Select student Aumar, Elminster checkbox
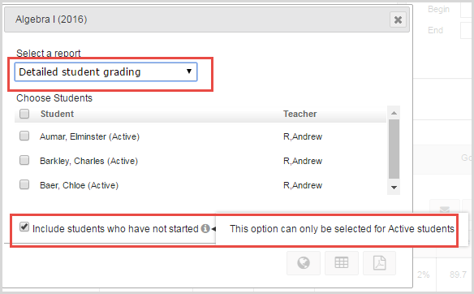 tap(24, 136)
